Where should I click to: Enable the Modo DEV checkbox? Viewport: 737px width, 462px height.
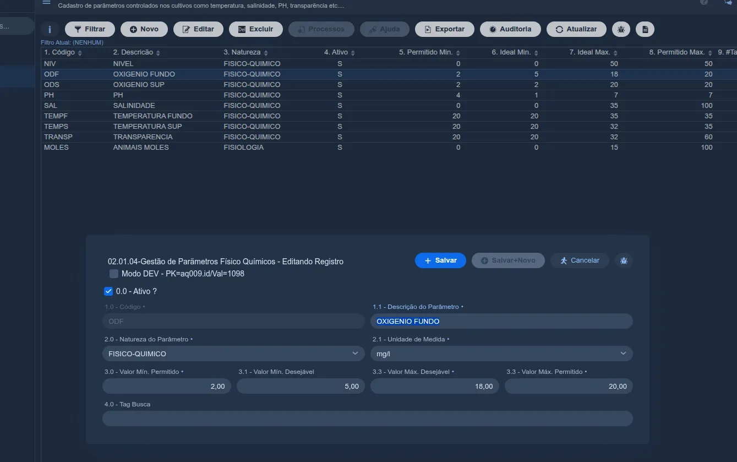[114, 274]
